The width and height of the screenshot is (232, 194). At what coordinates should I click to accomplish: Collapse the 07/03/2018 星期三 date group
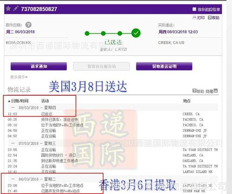pos(13,144)
